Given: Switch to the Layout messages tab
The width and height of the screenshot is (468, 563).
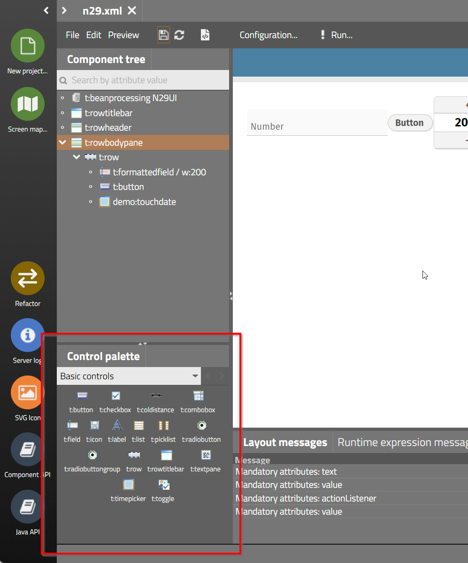Looking at the screenshot, I should point(285,442).
